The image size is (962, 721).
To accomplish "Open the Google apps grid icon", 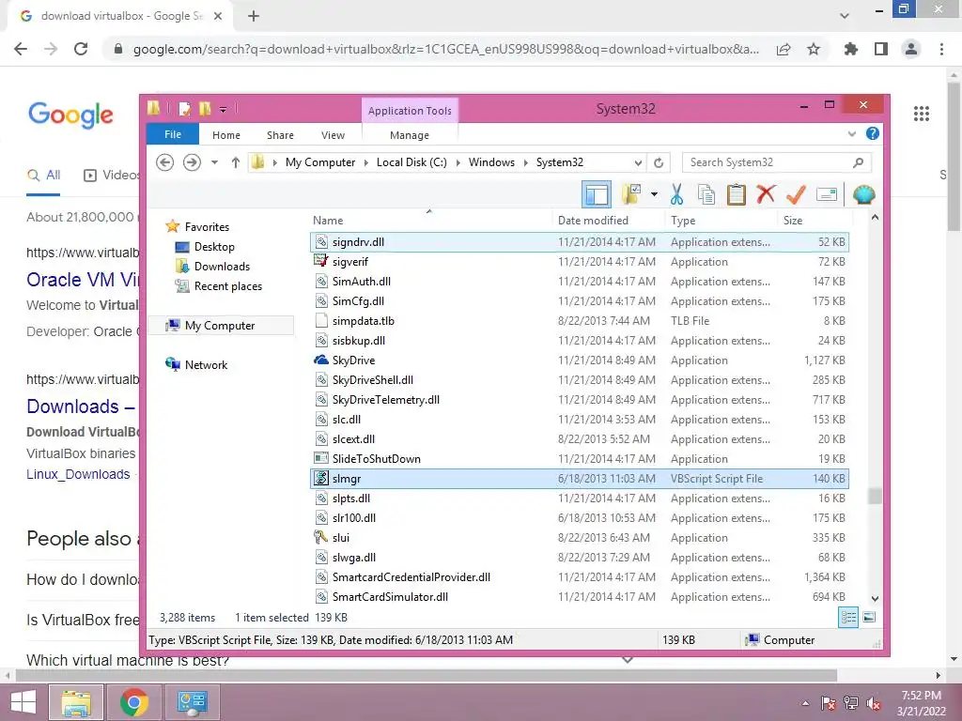I will (x=921, y=114).
